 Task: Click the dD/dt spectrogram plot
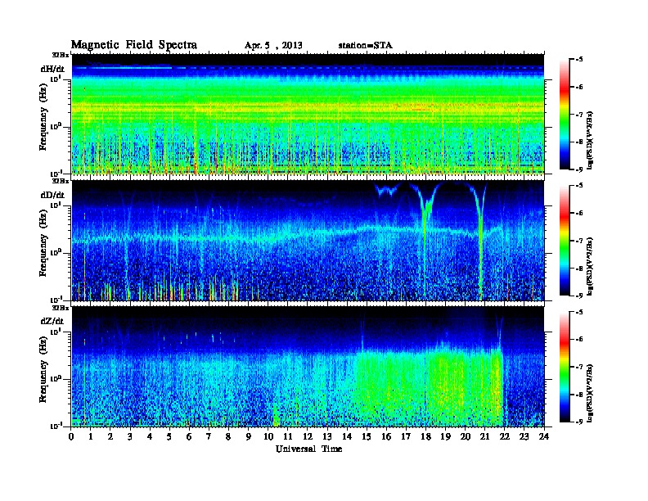tap(308, 240)
